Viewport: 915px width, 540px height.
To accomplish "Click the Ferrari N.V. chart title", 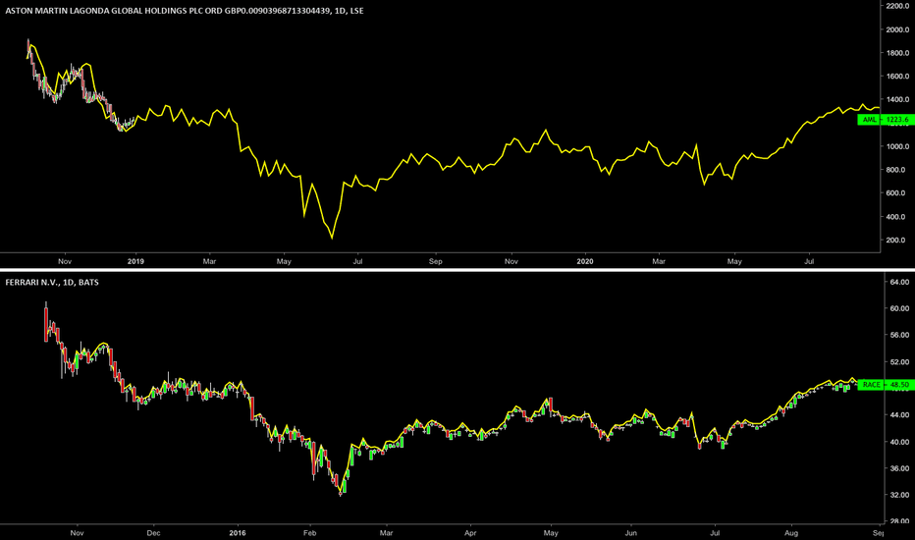I will click(x=52, y=282).
